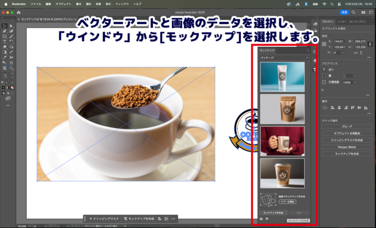Open the ウィンドウ menu
The image size is (376, 228).
coord(122,4)
